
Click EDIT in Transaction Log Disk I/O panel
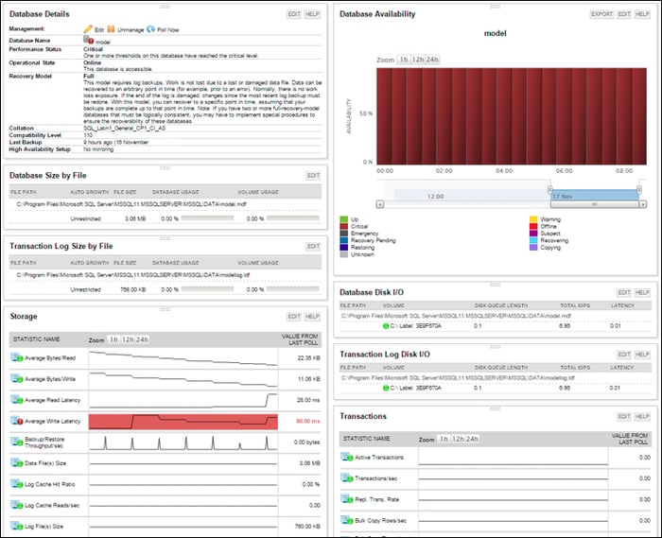pos(624,355)
